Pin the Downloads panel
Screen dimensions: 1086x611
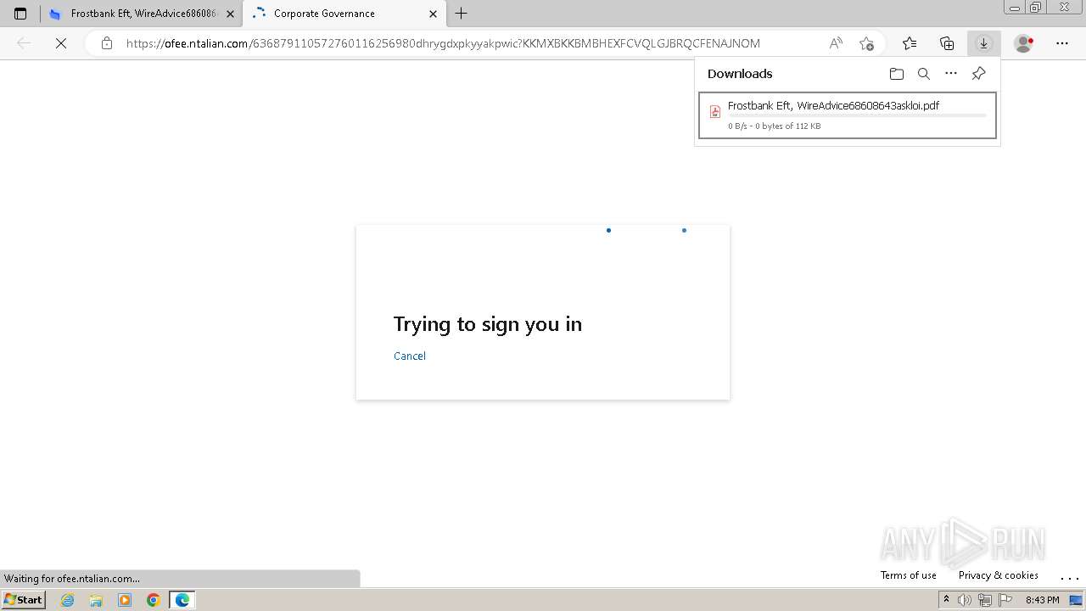pos(978,74)
